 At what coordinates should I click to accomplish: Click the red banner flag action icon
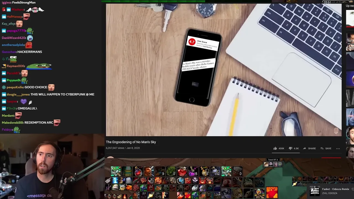point(182,171)
